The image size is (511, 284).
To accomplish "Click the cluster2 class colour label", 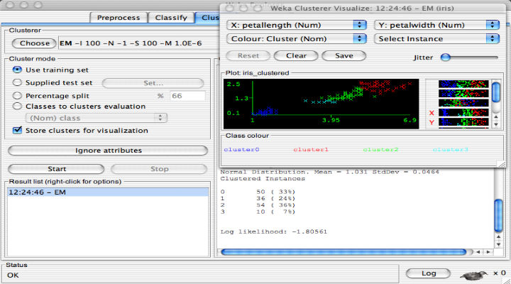I will coord(380,150).
